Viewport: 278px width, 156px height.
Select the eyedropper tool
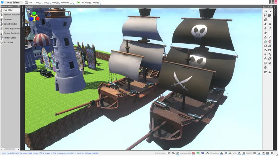pos(270,28)
